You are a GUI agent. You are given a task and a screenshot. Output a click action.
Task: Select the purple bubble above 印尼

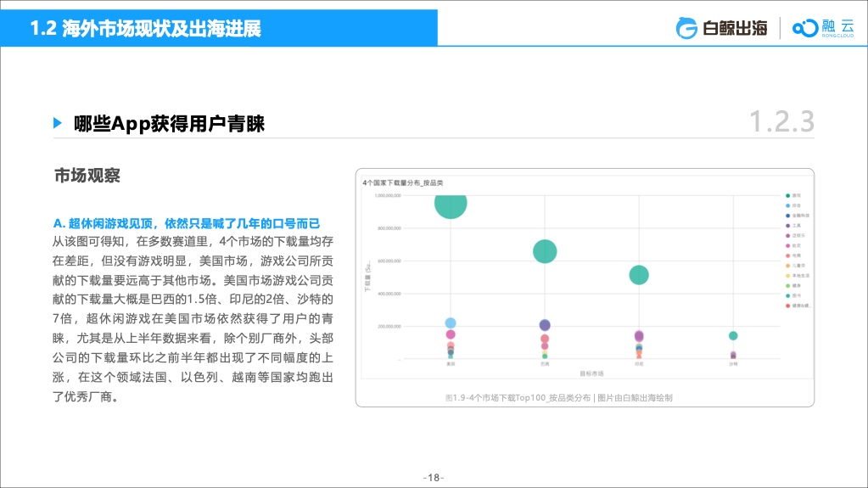point(639,336)
